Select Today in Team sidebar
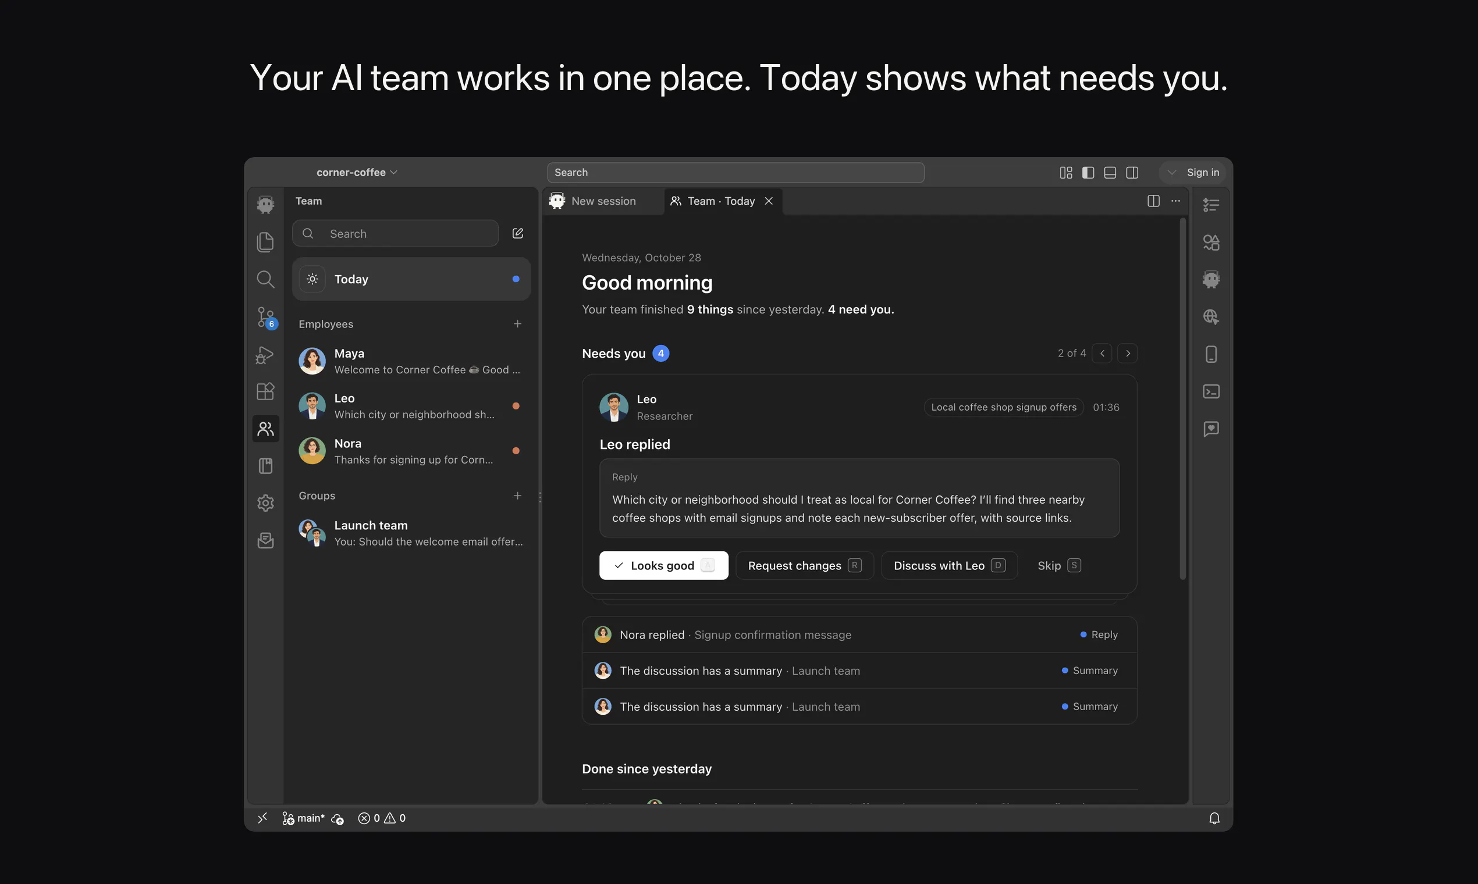The image size is (1478, 884). (x=411, y=279)
